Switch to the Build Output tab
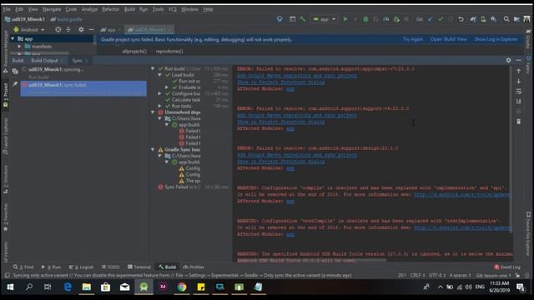 44,61
